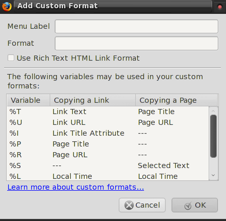Viewport: 226px width, 221px height.
Task: Open Learn more about custom formats link
Action: (x=76, y=187)
